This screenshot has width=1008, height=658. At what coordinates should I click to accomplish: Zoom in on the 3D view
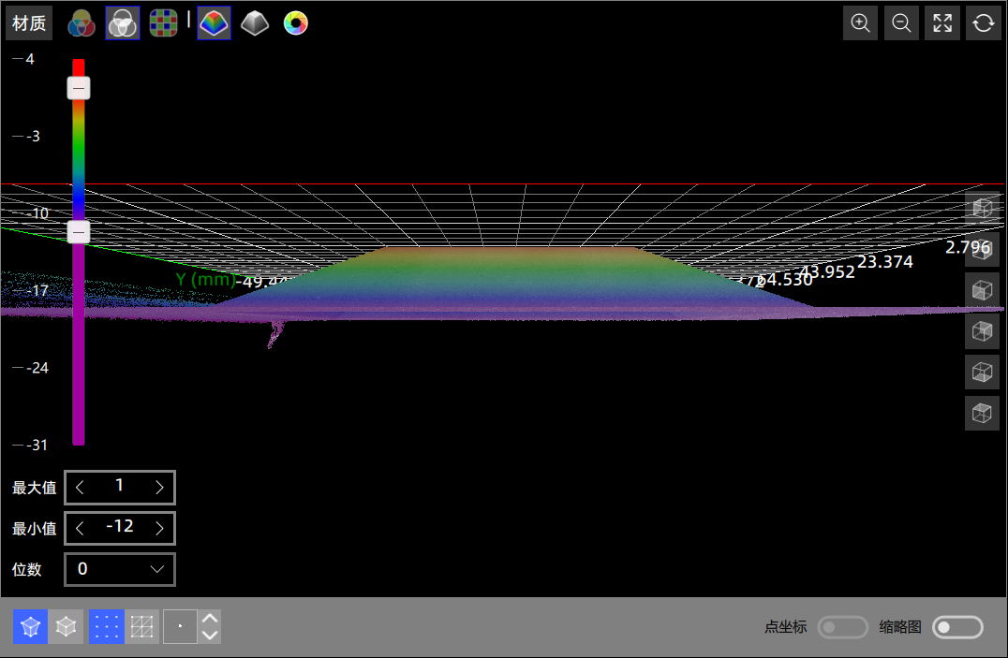click(860, 23)
